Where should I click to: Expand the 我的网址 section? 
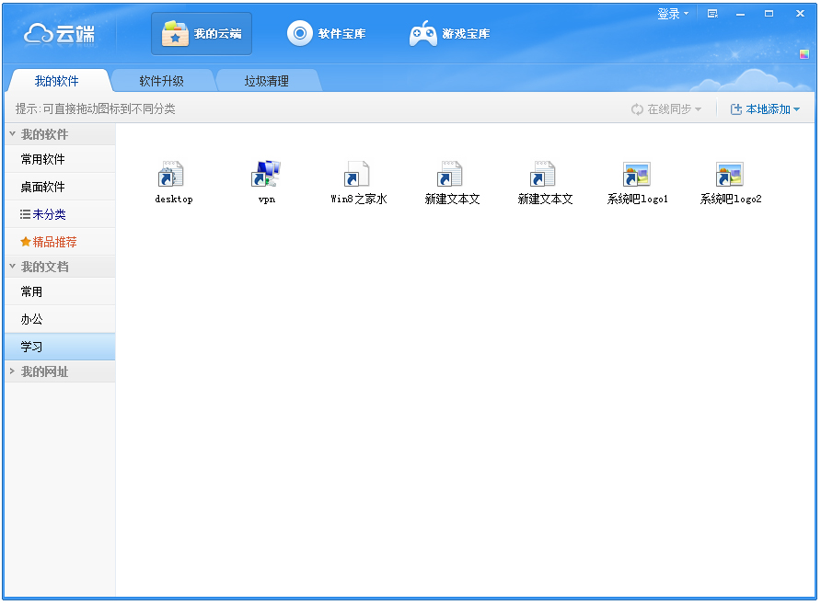click(12, 371)
